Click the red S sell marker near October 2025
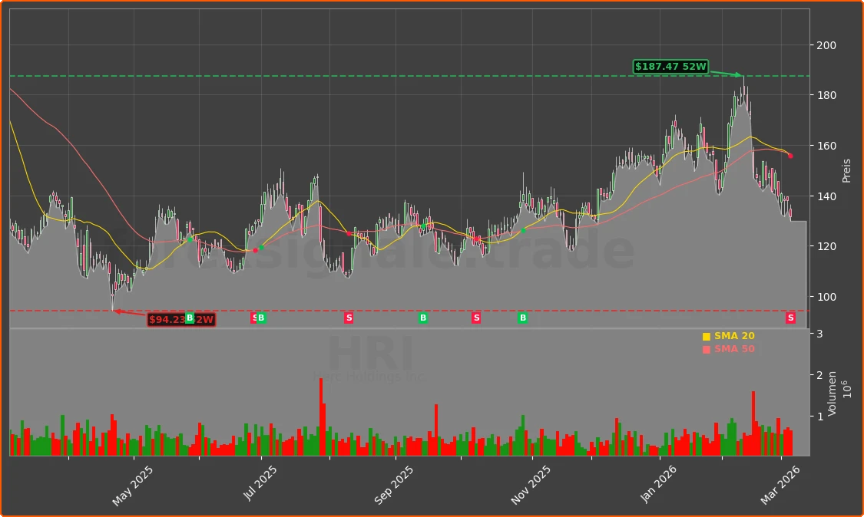 tap(475, 318)
